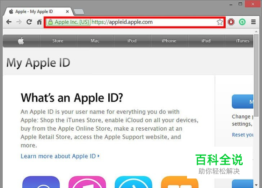The height and width of the screenshot is (188, 262).
Task: Click the Apple Inc. [US] certificate badge
Action: (x=69, y=22)
